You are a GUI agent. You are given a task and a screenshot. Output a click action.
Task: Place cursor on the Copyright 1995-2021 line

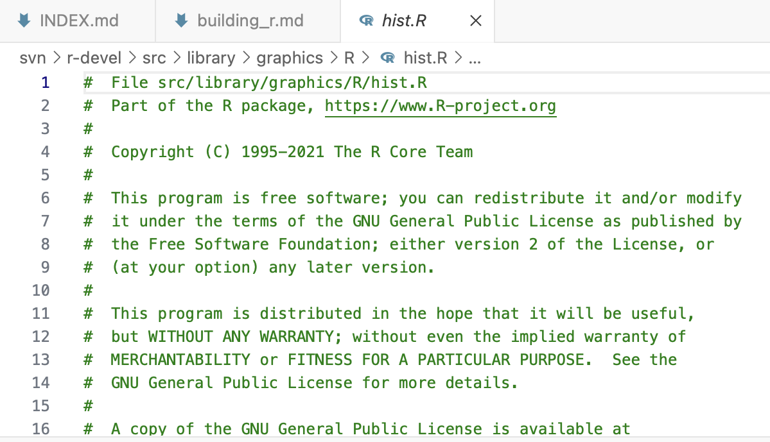tap(292, 152)
